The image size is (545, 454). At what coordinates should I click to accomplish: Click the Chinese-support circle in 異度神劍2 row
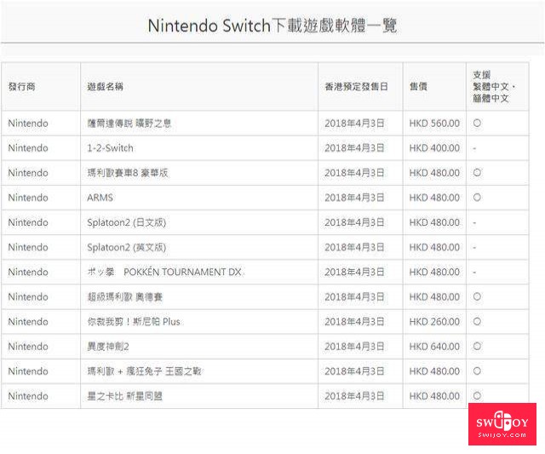(477, 346)
